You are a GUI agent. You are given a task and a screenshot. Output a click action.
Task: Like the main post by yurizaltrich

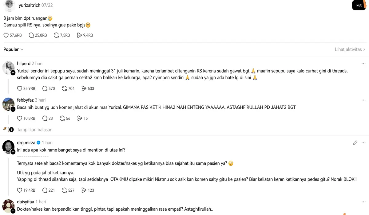[6, 35]
